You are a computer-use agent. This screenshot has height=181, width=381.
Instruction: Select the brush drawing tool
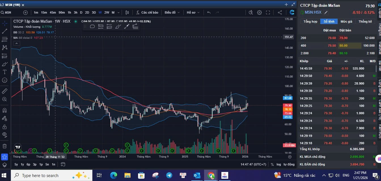click(x=5, y=64)
